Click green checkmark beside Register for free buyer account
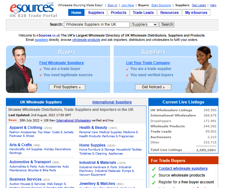Viewport: 225px width, 188px height. tap(154, 182)
